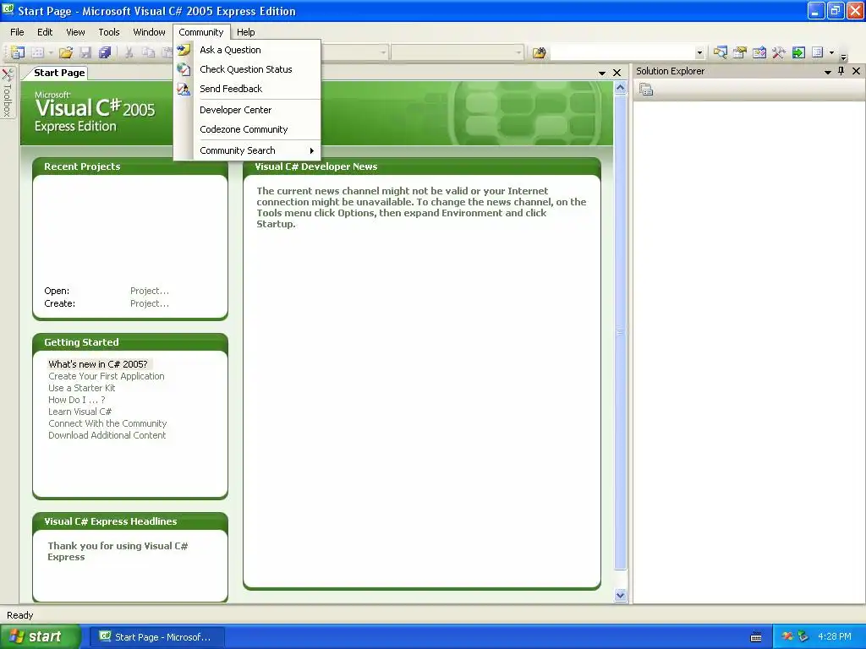Click the Create Project... link
Screen dimensions: 866x649
point(150,303)
